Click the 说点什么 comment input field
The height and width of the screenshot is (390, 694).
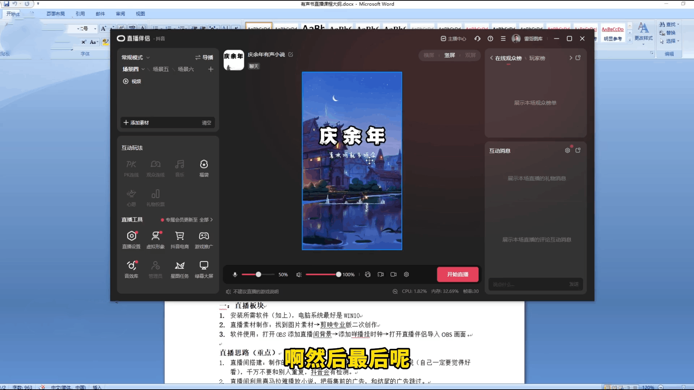(x=528, y=284)
